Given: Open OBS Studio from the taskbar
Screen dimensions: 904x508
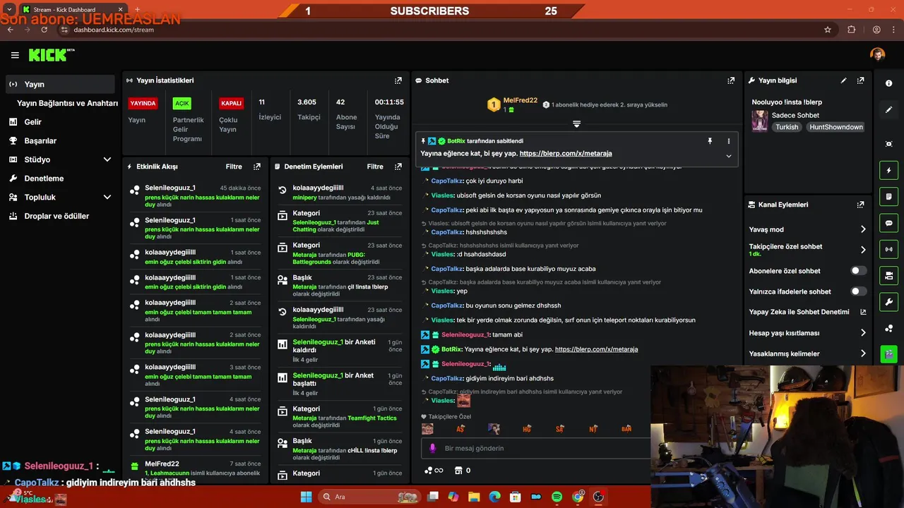Looking at the screenshot, I should pyautogui.click(x=598, y=497).
